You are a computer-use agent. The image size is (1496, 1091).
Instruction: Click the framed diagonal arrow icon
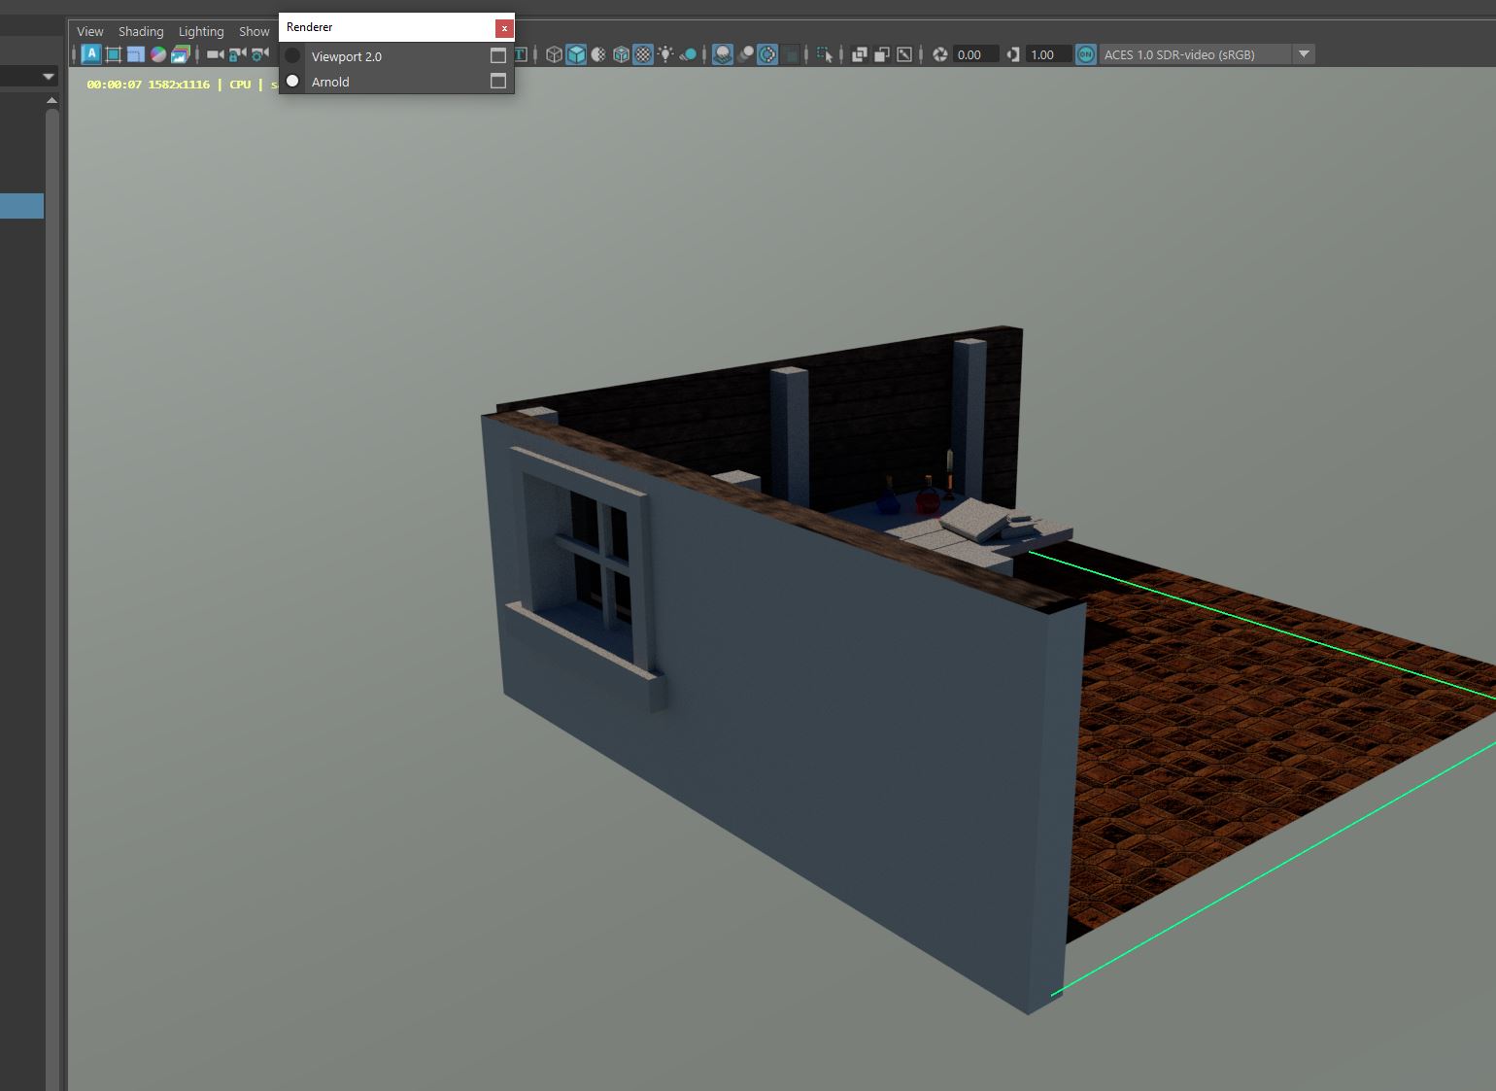click(904, 54)
